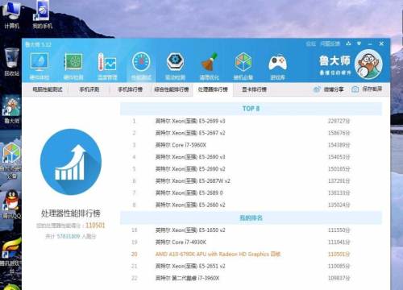
Task: Select the Xeon E5-2690 v2 row
Action: 251,169
